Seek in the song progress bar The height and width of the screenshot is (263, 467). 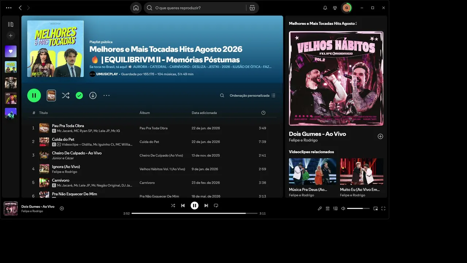click(x=194, y=213)
